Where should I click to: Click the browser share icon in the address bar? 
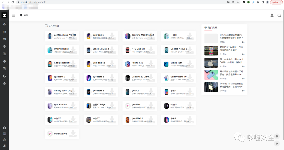[x=233, y=2]
